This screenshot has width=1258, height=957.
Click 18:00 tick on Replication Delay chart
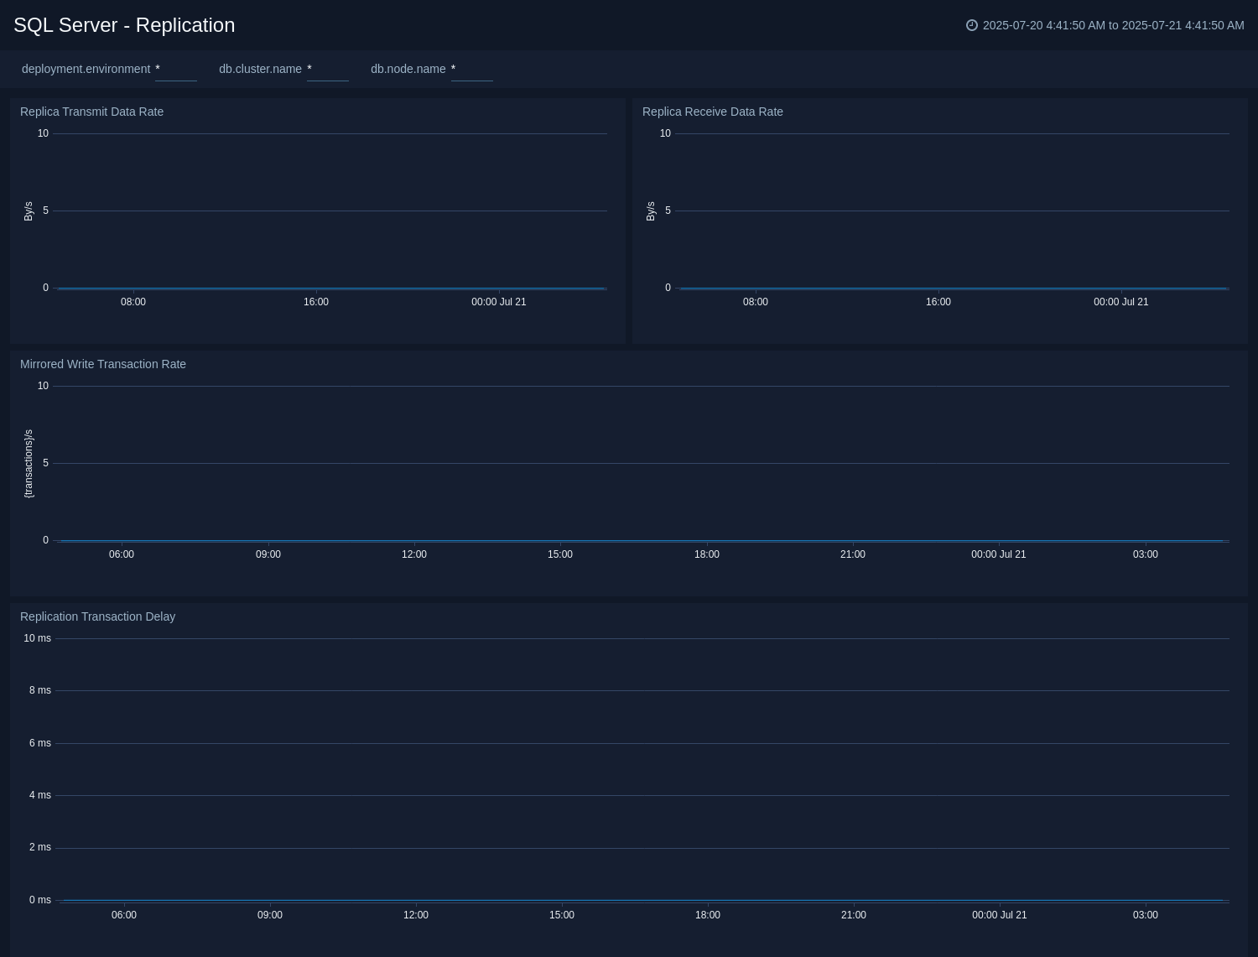coord(708,915)
